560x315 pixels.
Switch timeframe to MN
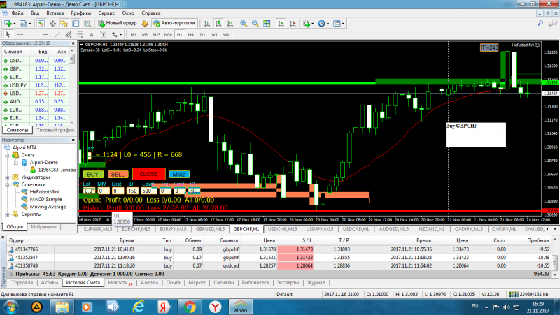tap(225, 34)
